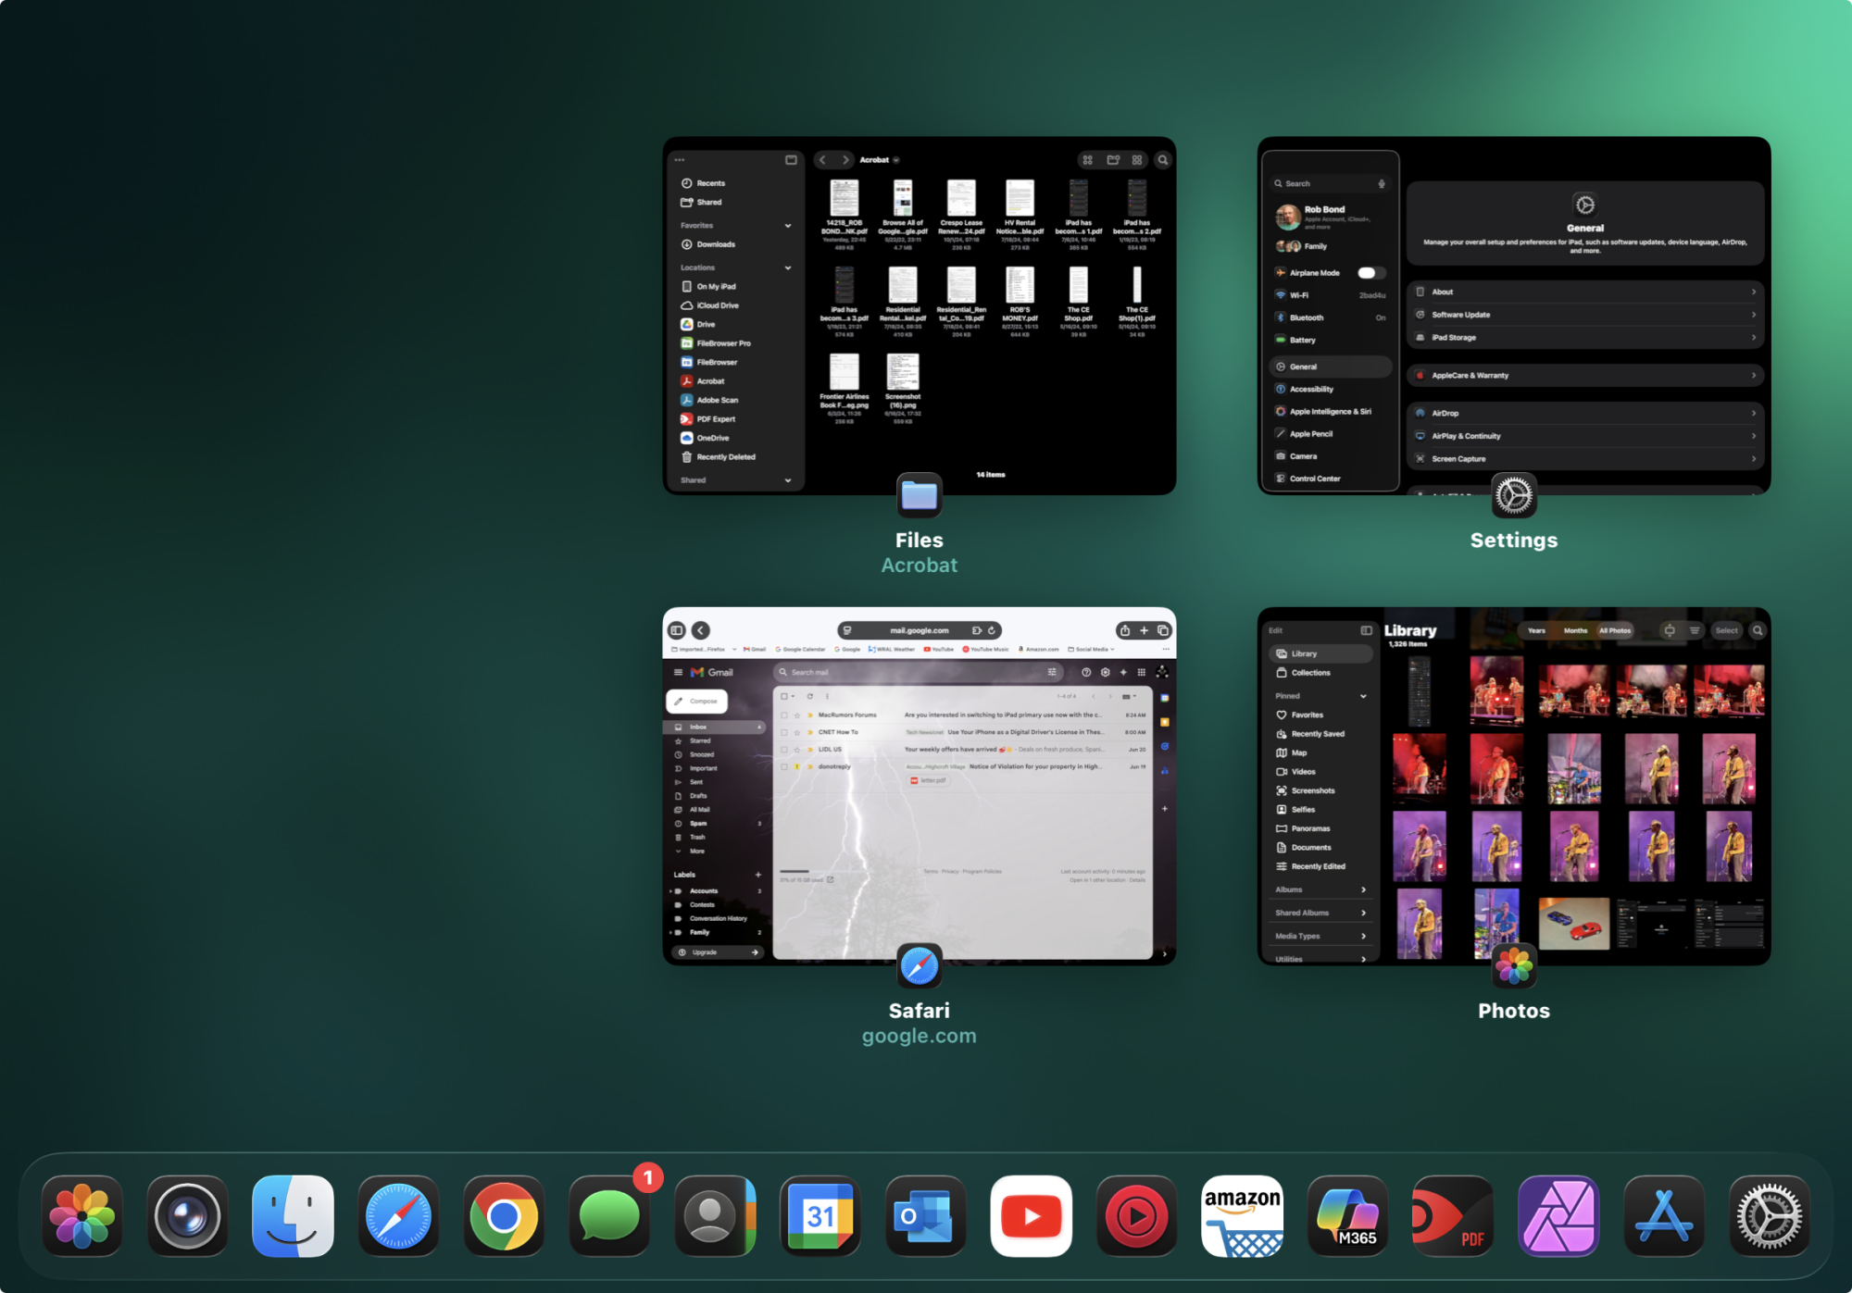Viewport: 1852px width, 1293px height.
Task: Launch Google Chrome in the dock
Action: [504, 1215]
